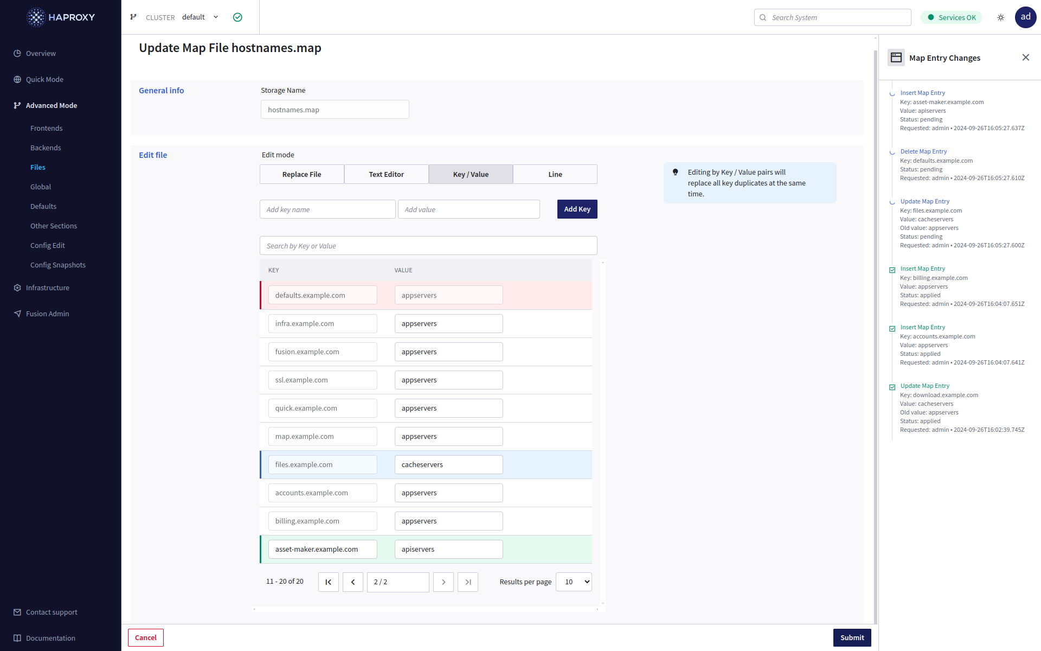Switch to Text Editor edit mode
1041x651 pixels.
[x=387, y=174]
